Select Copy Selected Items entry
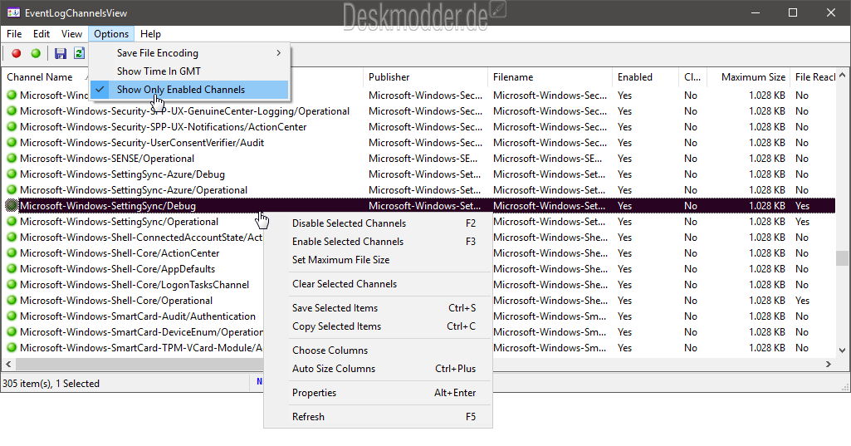The height and width of the screenshot is (446, 851). (x=379, y=326)
